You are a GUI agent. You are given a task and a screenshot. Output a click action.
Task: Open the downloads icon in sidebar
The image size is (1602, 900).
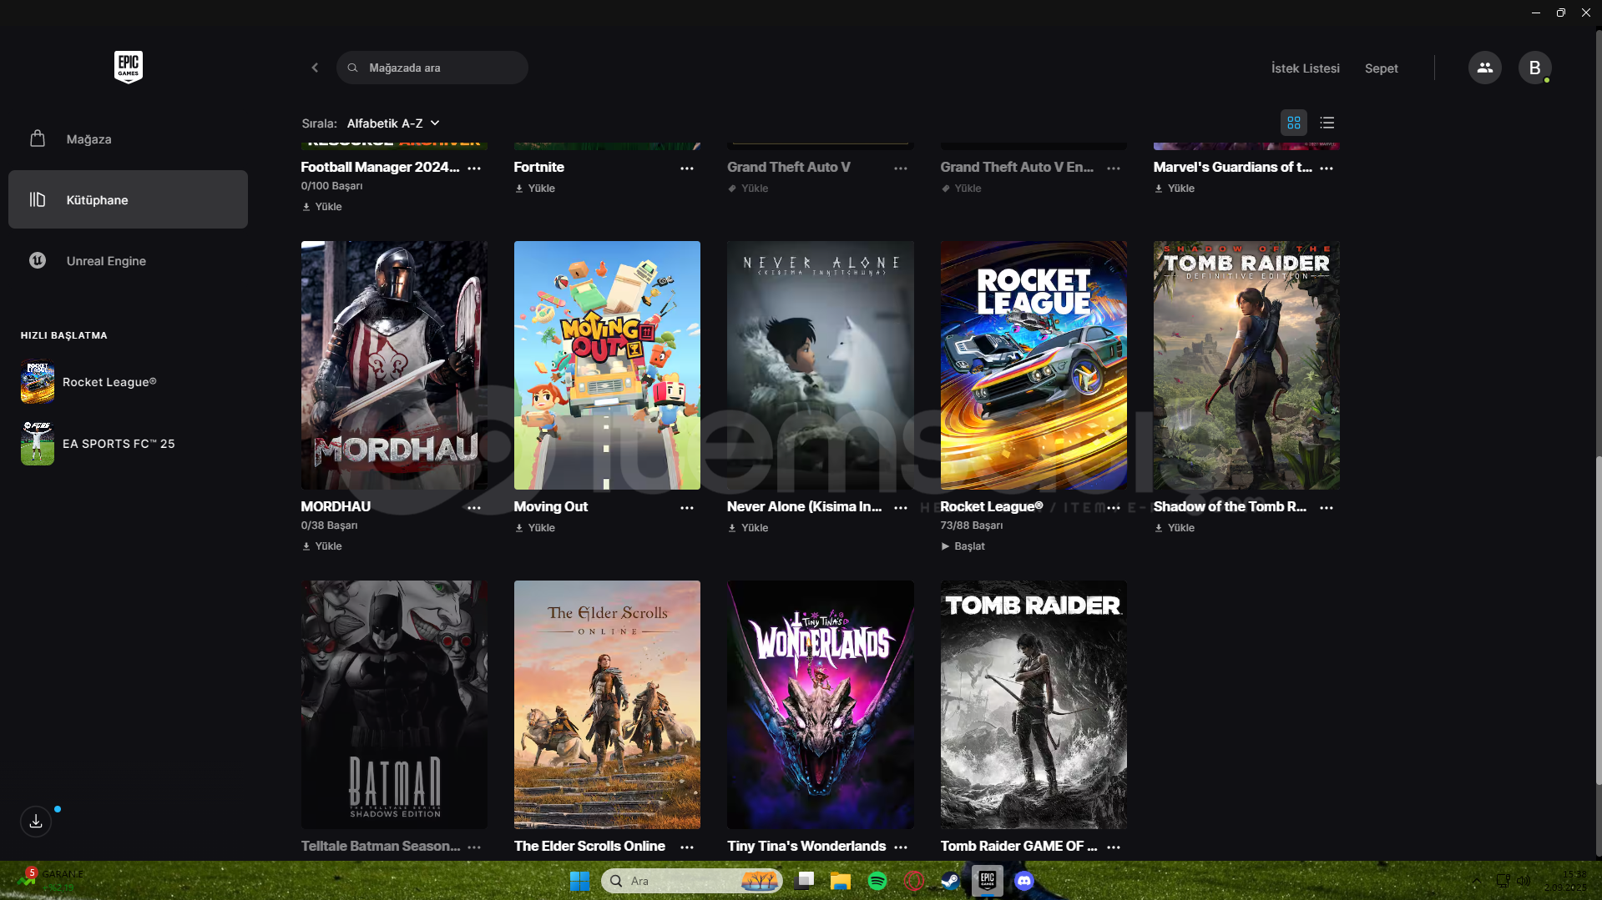(x=36, y=822)
